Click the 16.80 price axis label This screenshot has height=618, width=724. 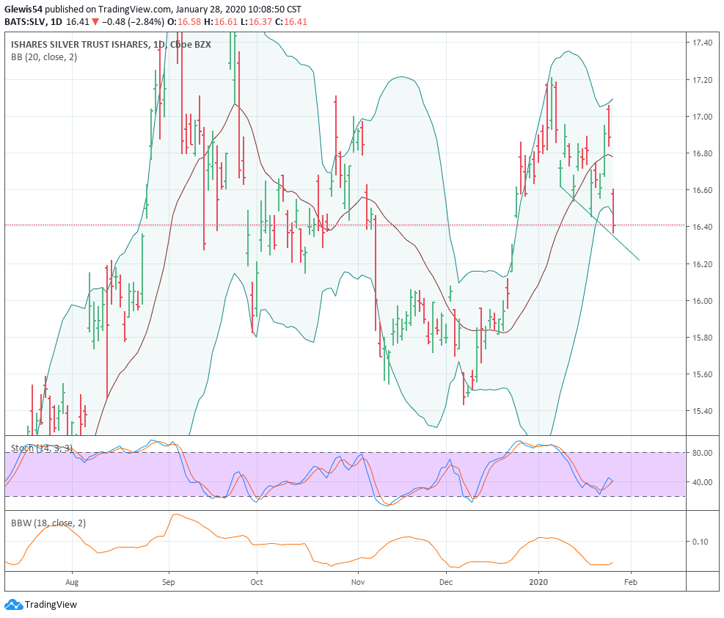(702, 153)
